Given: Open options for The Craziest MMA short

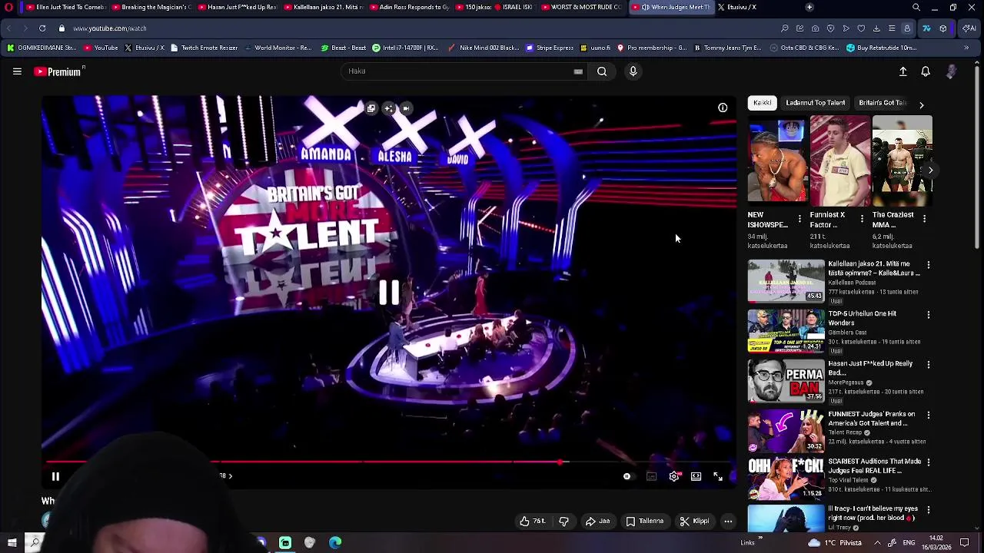Looking at the screenshot, I should (924, 220).
